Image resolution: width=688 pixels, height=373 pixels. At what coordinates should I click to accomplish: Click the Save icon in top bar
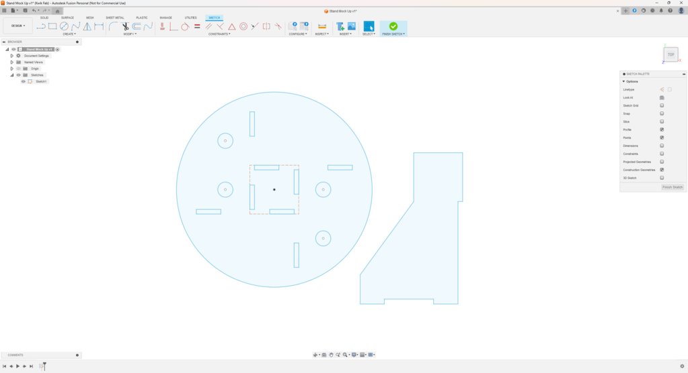point(25,11)
